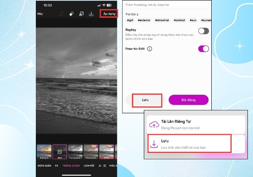
Task: Add the #sun suggested tag
Action: 193,20
